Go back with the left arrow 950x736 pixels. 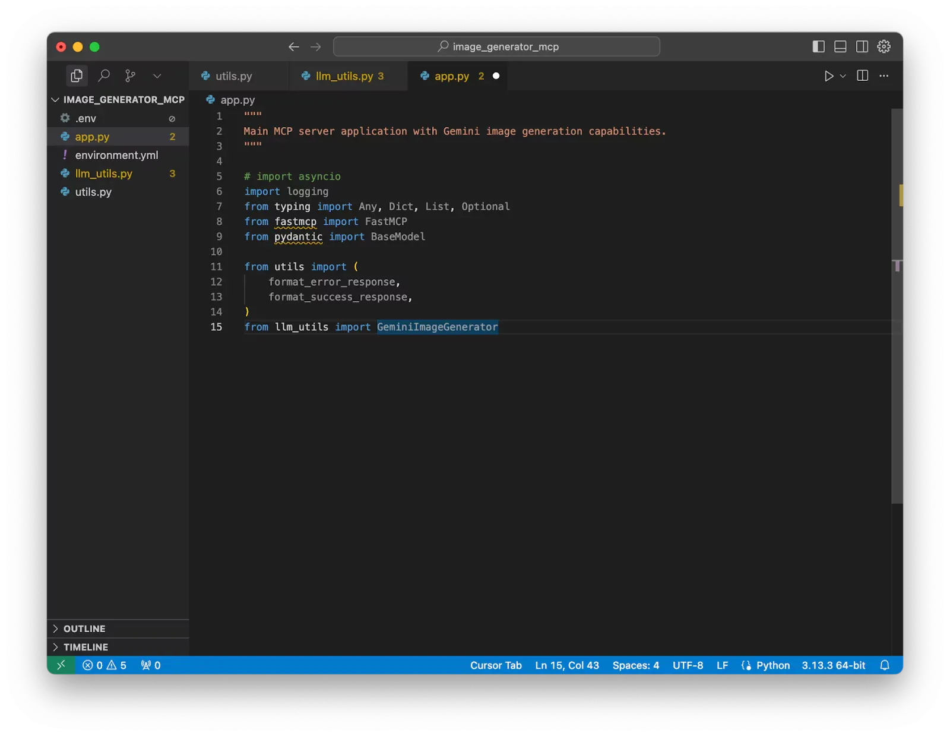click(x=293, y=47)
